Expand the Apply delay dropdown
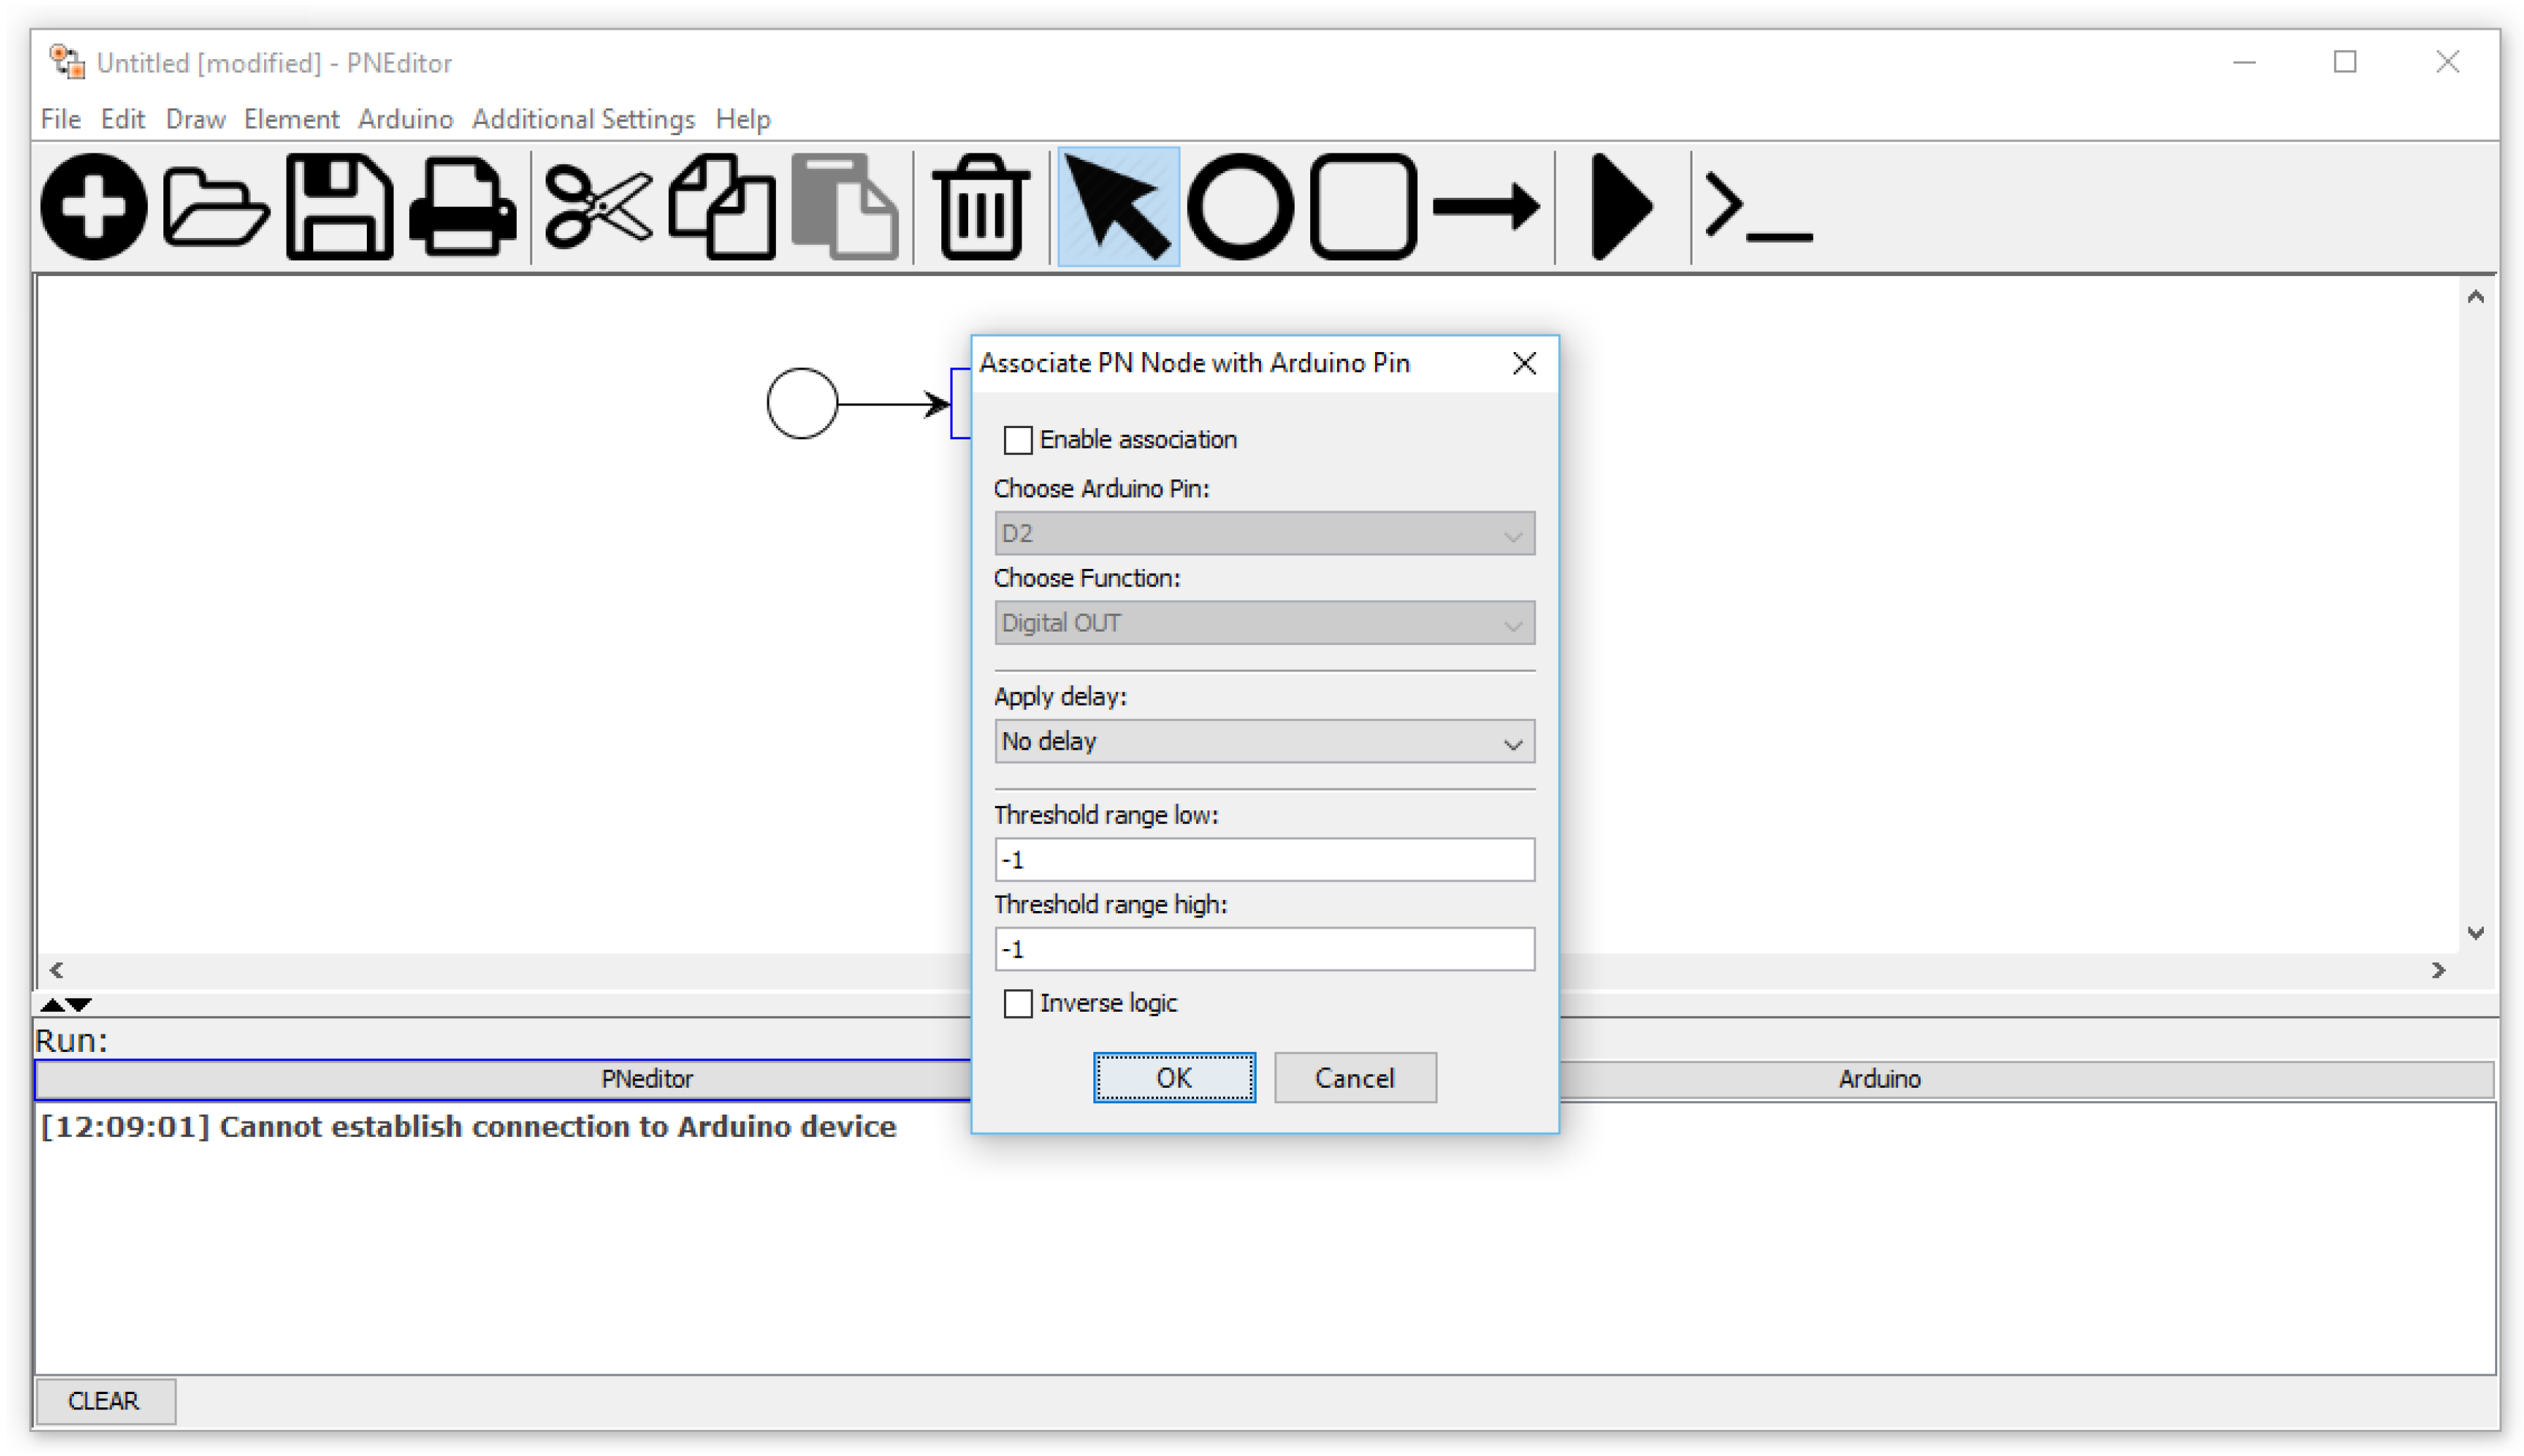This screenshot has height=1456, width=2524. tap(1263, 742)
